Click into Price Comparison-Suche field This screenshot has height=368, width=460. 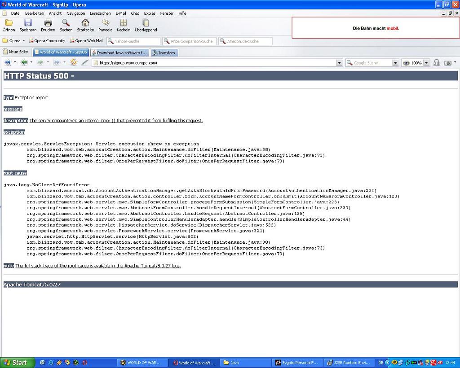pyautogui.click(x=190, y=41)
